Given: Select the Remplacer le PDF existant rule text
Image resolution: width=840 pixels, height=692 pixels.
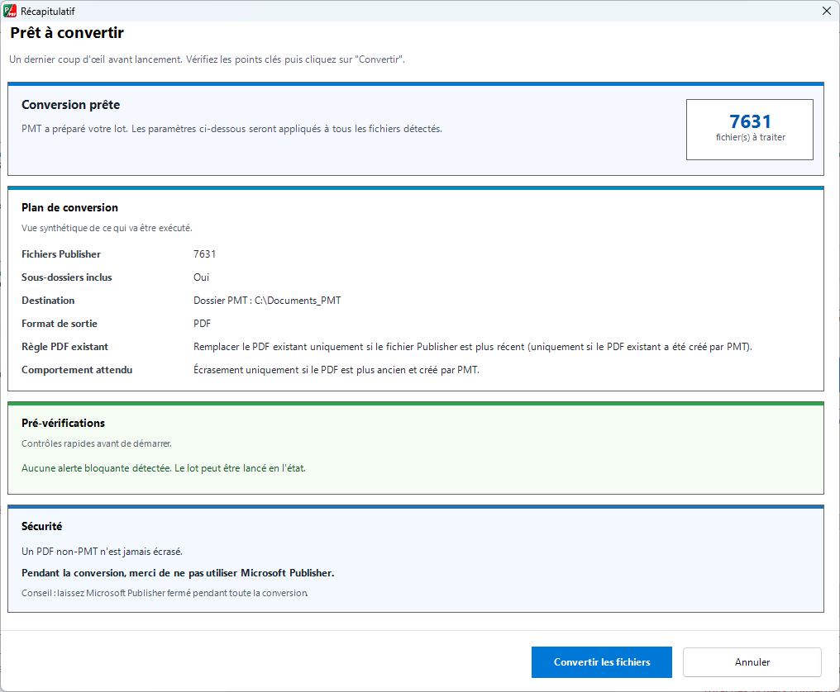Looking at the screenshot, I should 473,347.
